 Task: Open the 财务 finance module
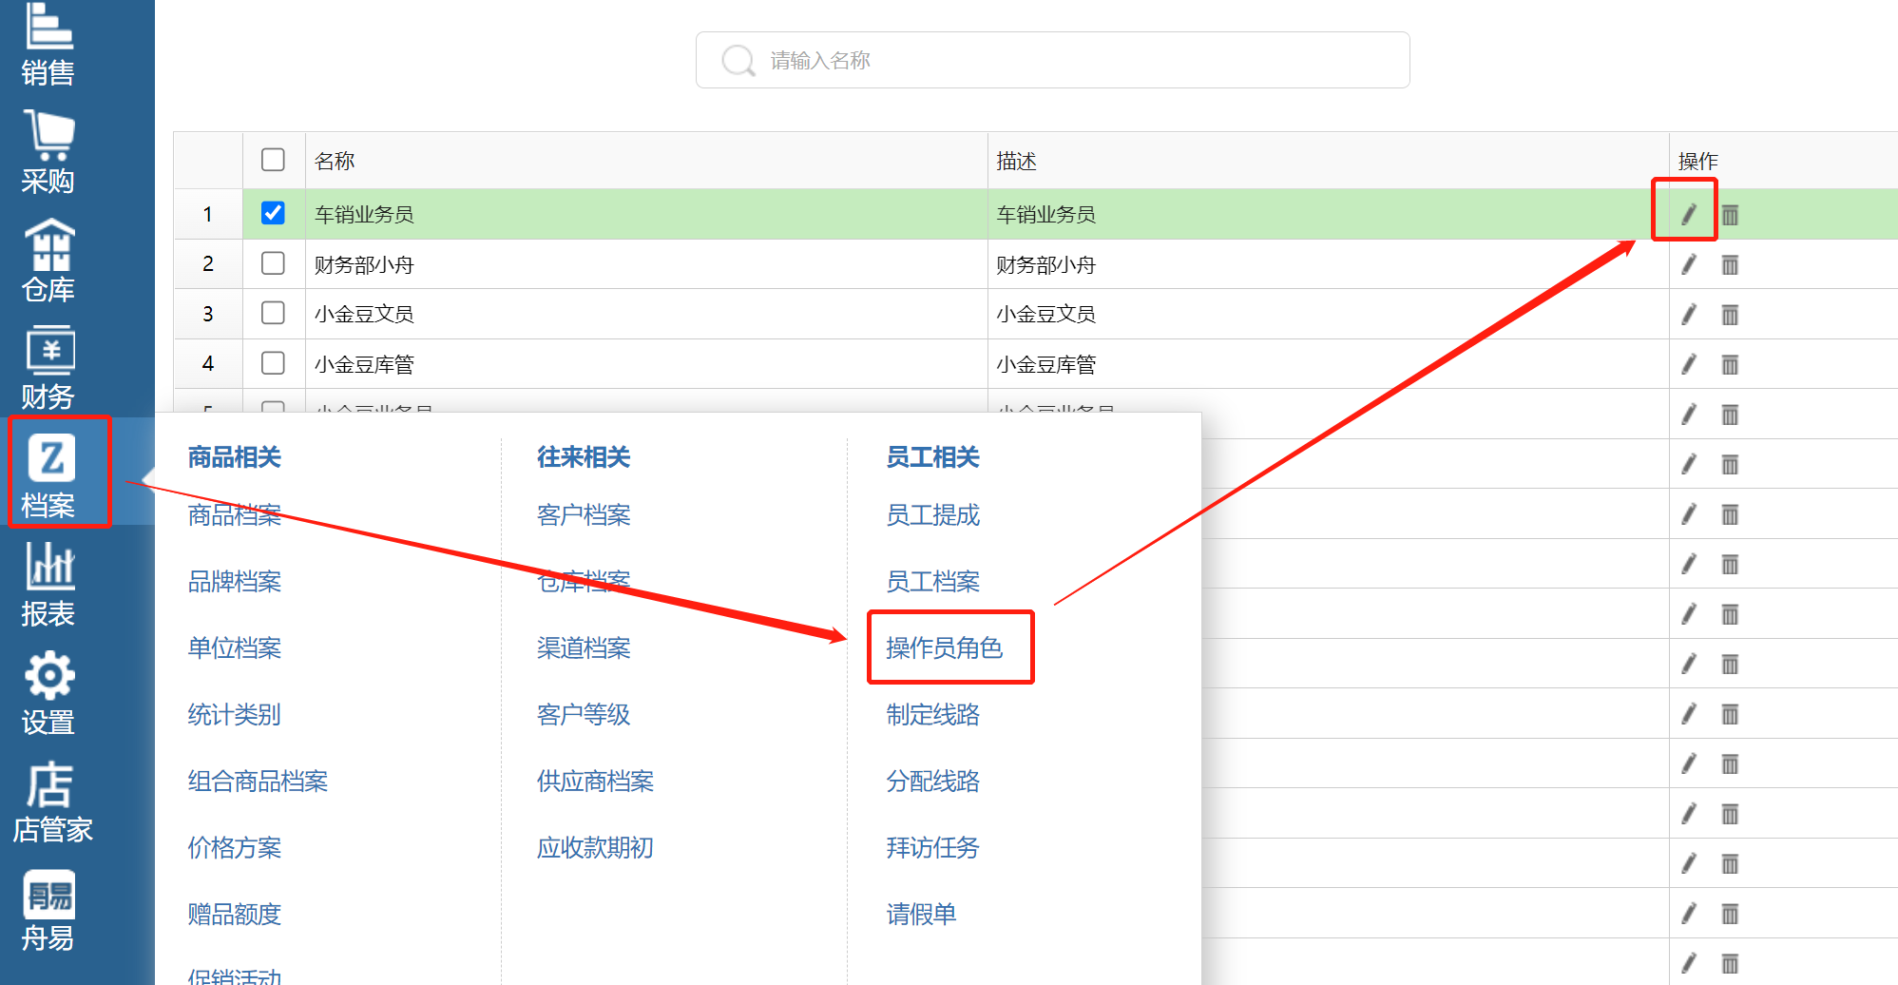pos(48,369)
